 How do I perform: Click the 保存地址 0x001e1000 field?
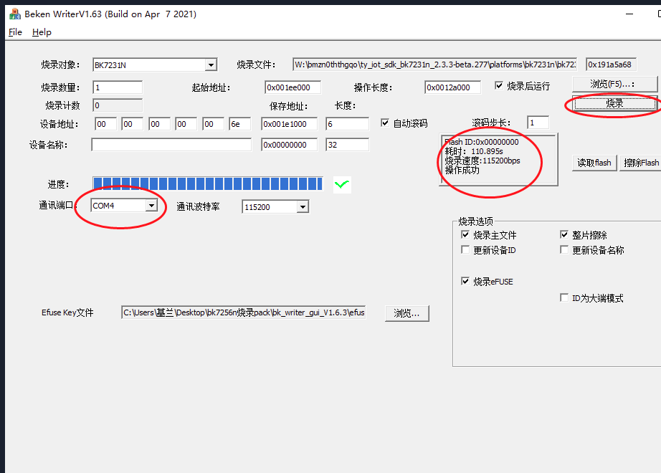(x=289, y=124)
